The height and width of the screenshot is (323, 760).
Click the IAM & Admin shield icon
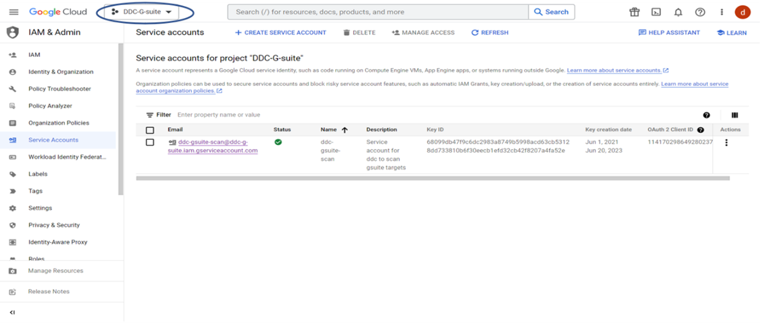point(12,33)
